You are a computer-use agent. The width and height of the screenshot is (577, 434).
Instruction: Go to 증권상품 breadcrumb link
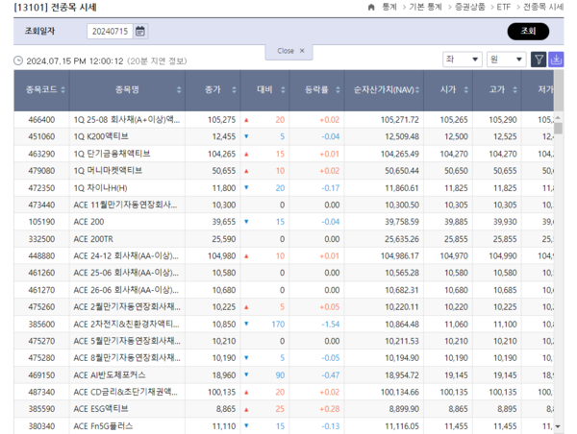(468, 7)
